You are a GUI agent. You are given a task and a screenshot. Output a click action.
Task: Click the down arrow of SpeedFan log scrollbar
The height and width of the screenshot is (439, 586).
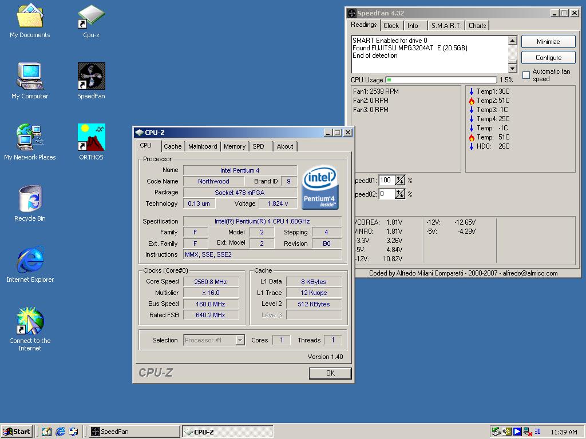pos(513,69)
